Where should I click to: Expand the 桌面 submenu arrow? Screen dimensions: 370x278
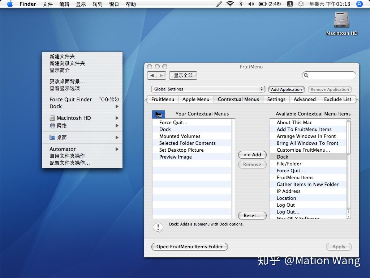coord(117,137)
